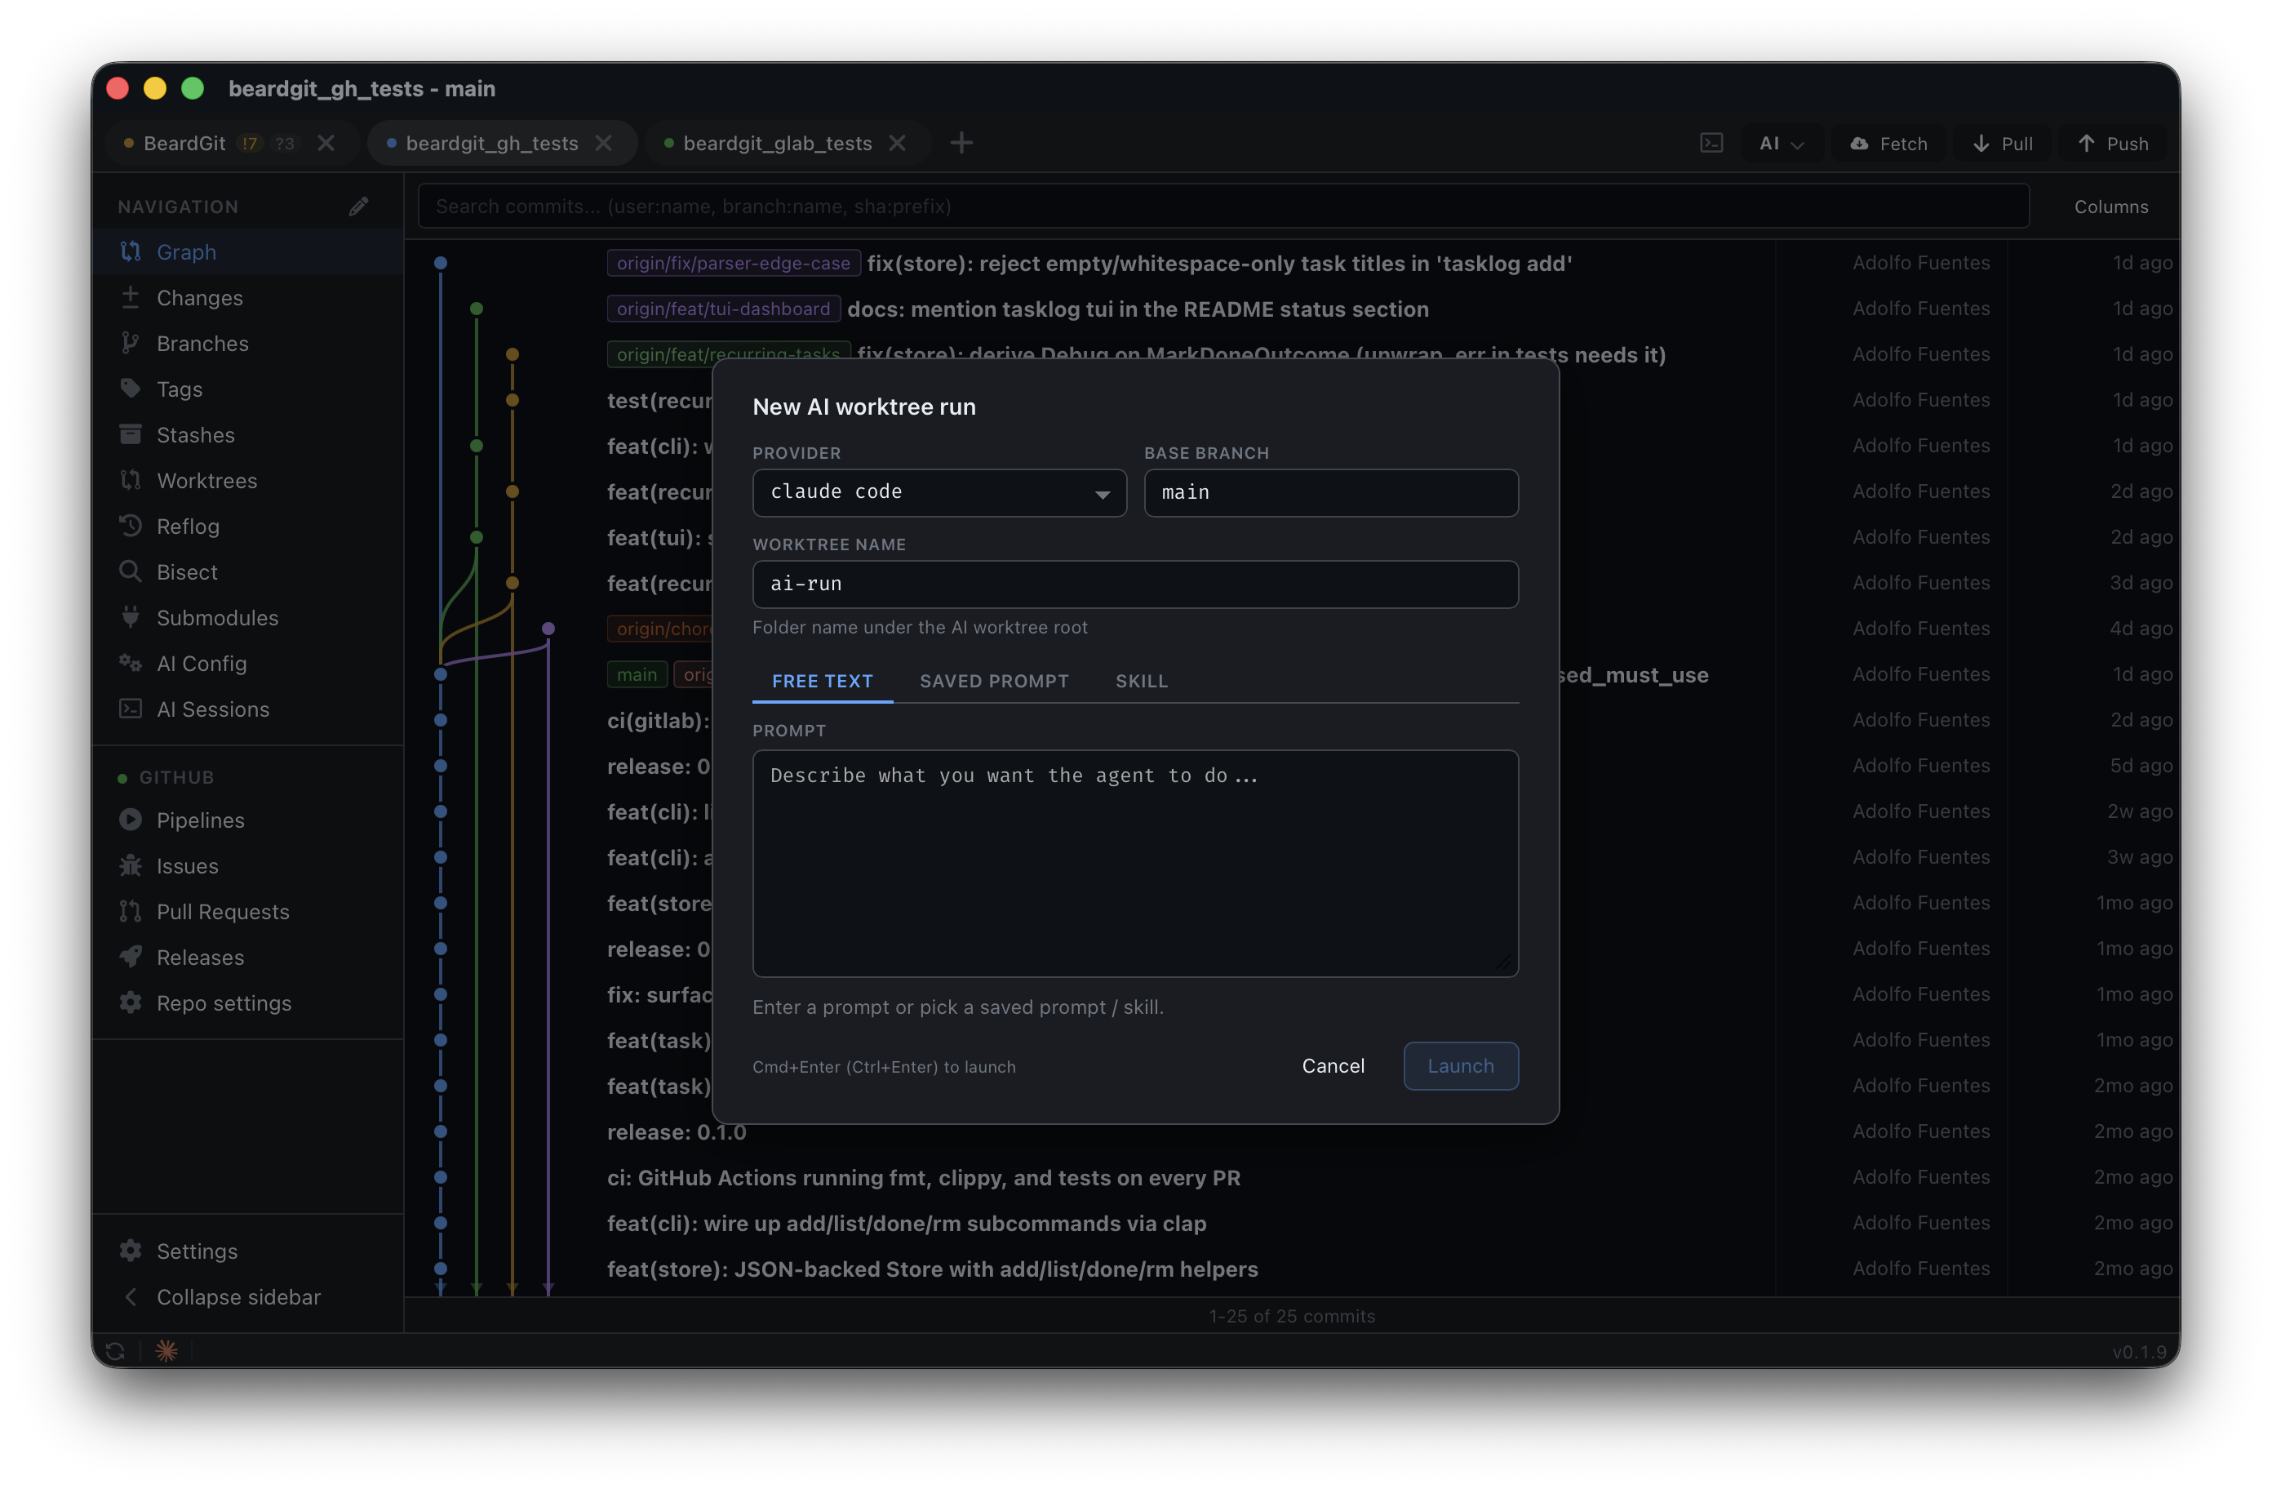The width and height of the screenshot is (2272, 1489).
Task: Open the Worktrees section
Action: pos(247,481)
